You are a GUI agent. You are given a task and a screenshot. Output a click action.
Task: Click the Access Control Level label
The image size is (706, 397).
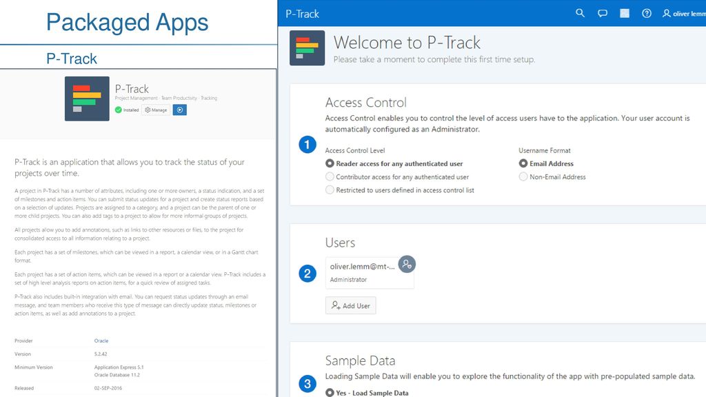[355, 150]
